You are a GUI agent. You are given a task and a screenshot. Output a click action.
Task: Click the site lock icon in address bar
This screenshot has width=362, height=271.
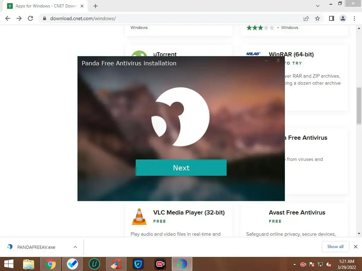click(x=45, y=18)
